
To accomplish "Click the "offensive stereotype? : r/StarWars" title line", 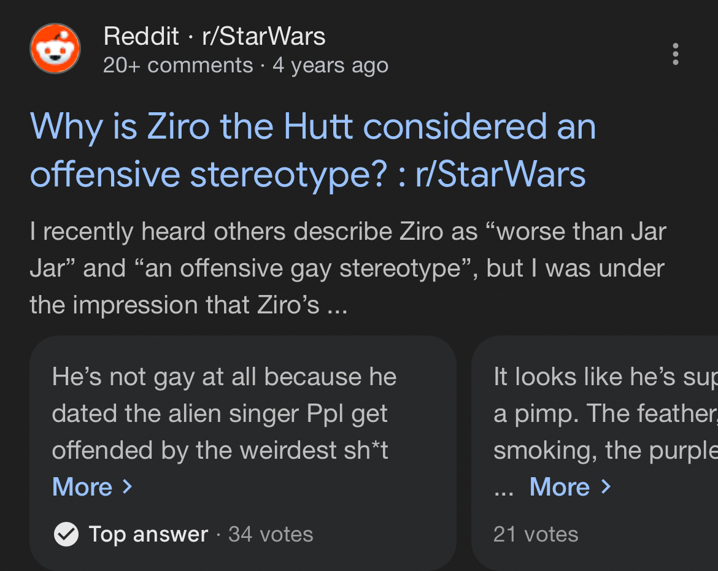I will click(307, 174).
